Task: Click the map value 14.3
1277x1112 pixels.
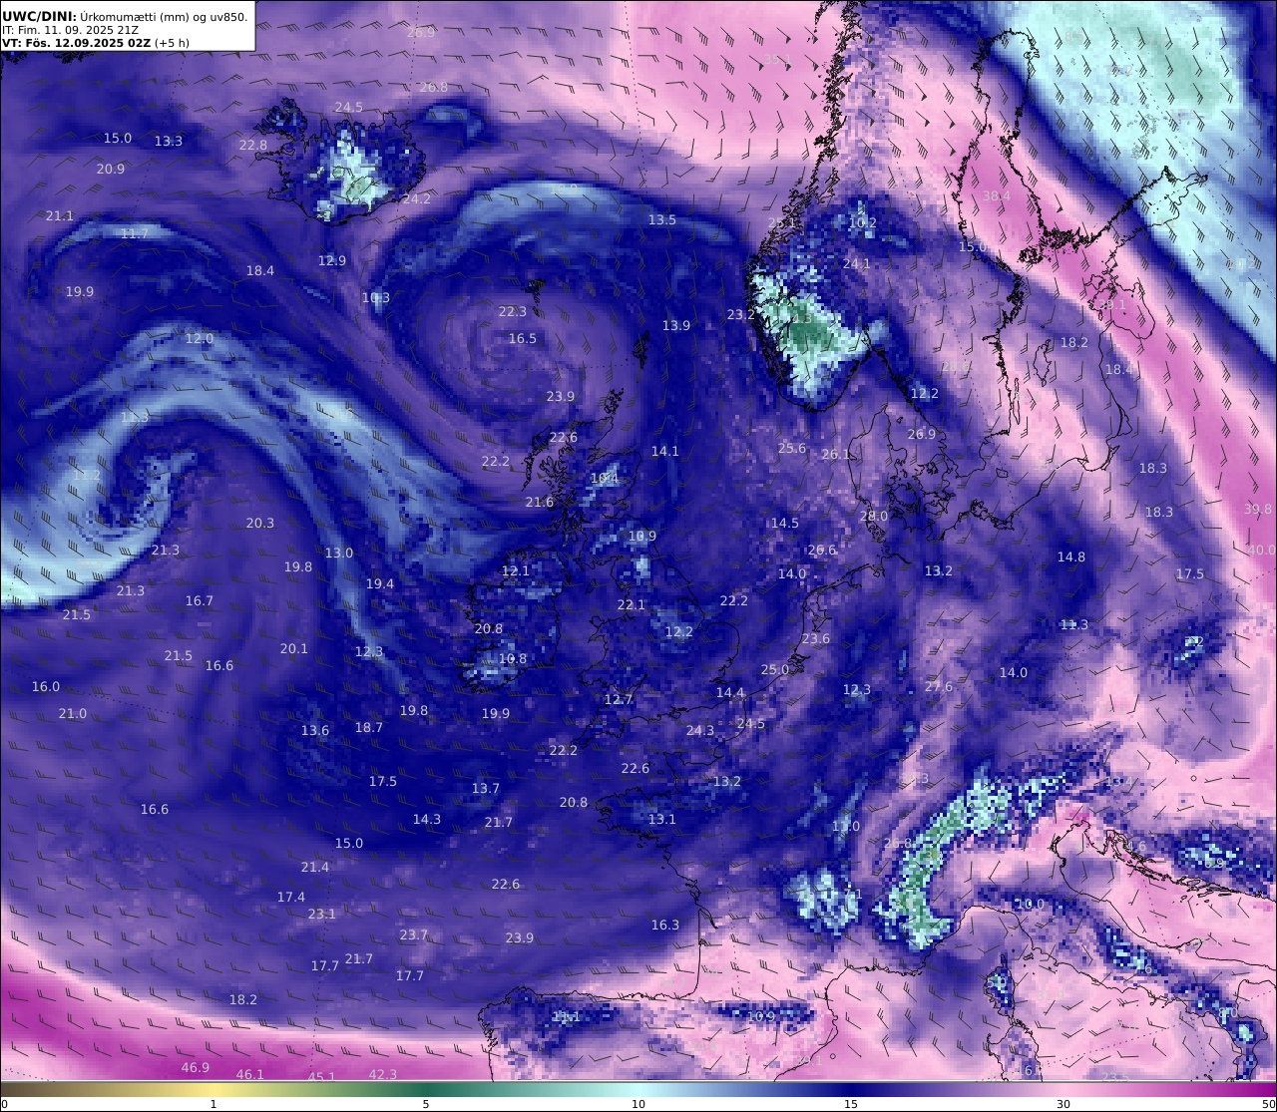Action: 427,820
